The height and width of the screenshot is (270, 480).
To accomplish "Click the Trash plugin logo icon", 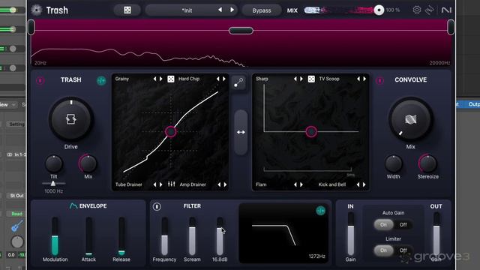I will [x=37, y=10].
